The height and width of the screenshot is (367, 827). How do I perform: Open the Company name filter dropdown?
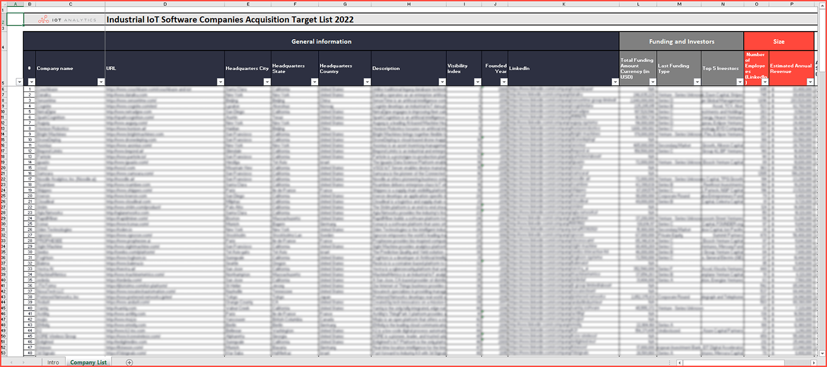101,82
